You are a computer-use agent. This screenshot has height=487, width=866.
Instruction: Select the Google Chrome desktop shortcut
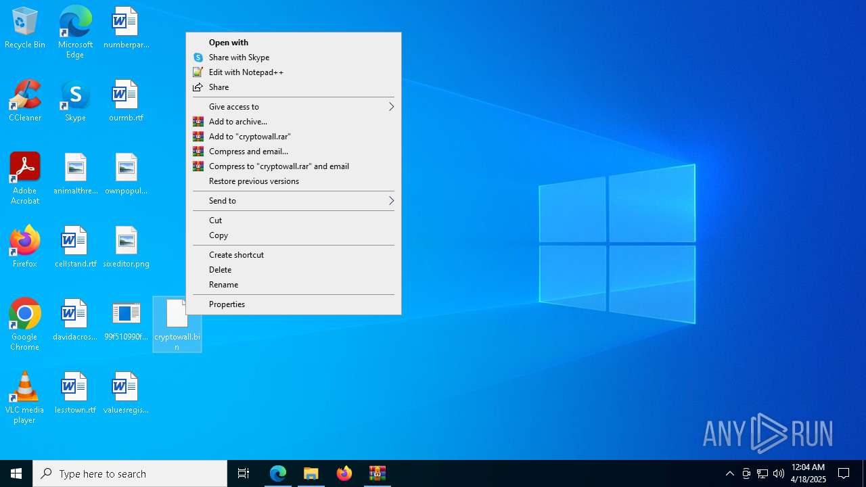(x=25, y=325)
